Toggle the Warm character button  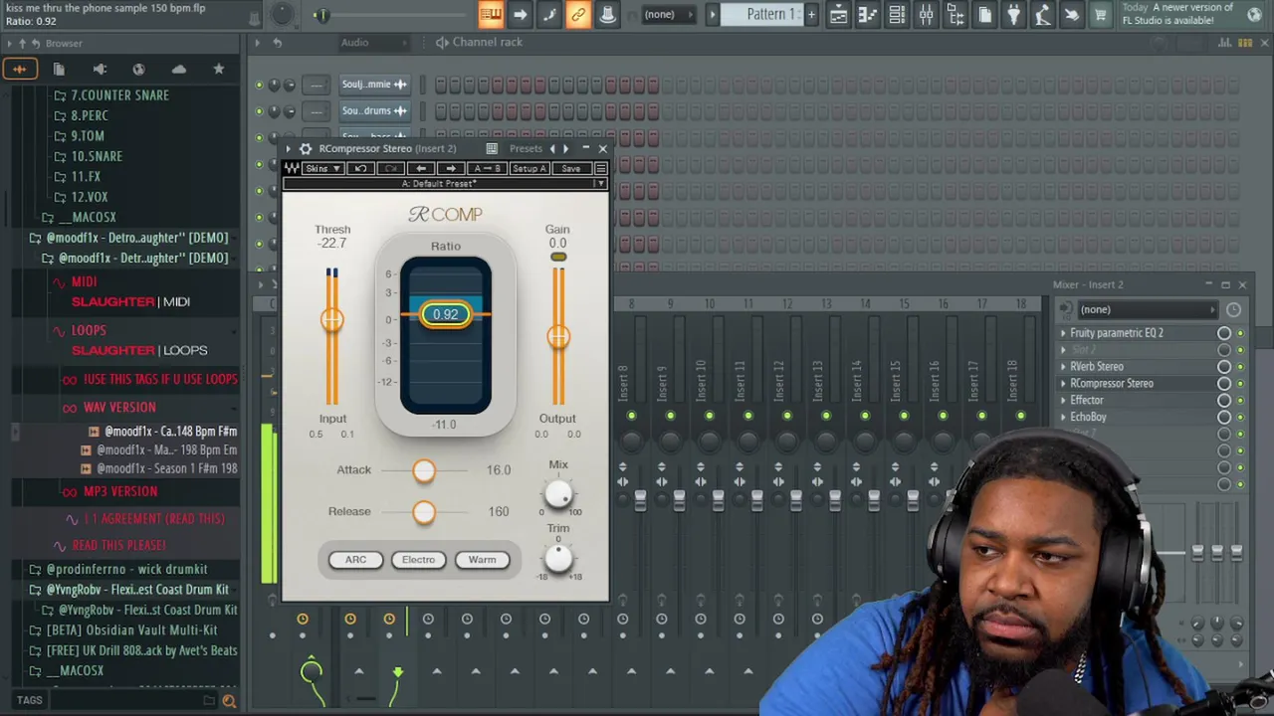pyautogui.click(x=482, y=560)
